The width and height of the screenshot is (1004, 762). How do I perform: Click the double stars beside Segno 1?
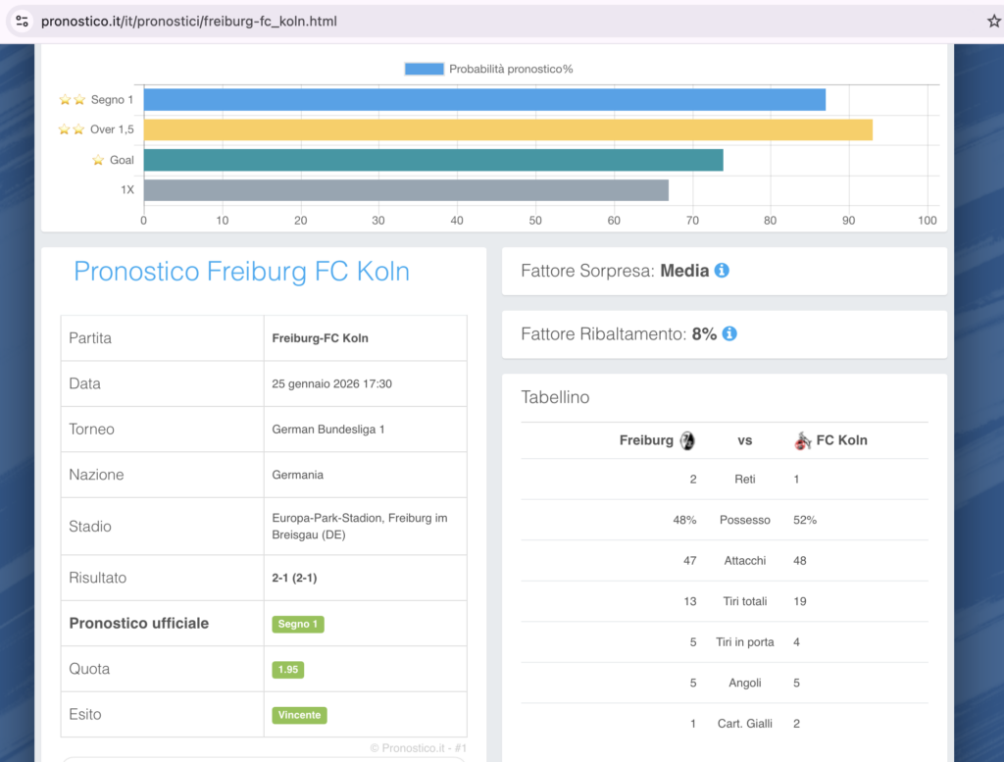[x=72, y=100]
